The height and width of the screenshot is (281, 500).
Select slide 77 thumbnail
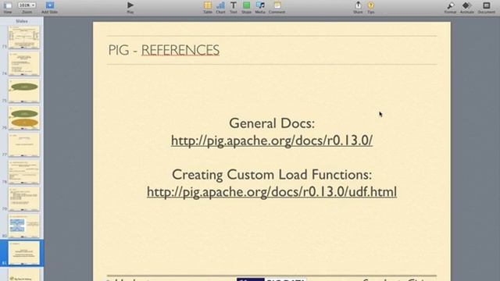[x=24, y=145]
